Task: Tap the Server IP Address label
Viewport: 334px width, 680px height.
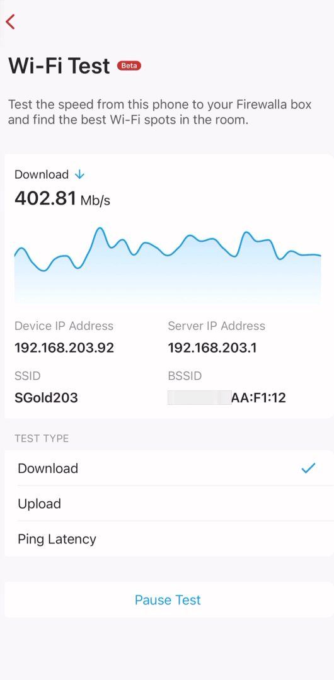Action: (x=216, y=326)
